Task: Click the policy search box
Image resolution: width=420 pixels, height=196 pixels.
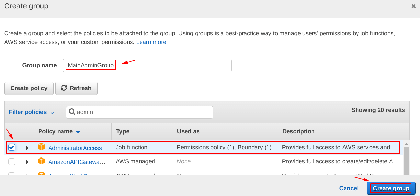Action: click(140, 112)
